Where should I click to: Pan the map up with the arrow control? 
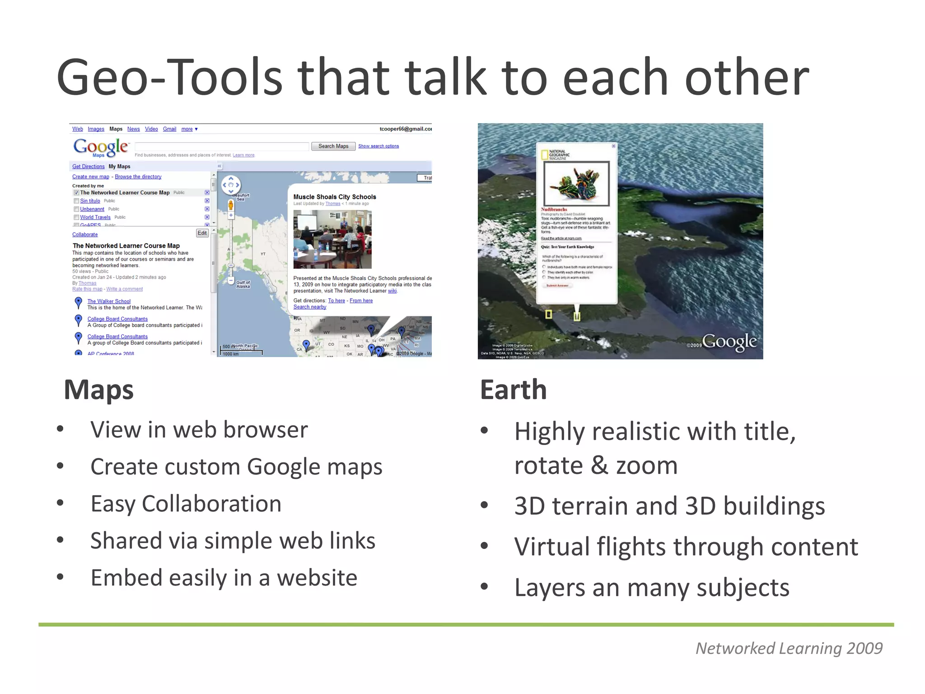click(x=231, y=179)
